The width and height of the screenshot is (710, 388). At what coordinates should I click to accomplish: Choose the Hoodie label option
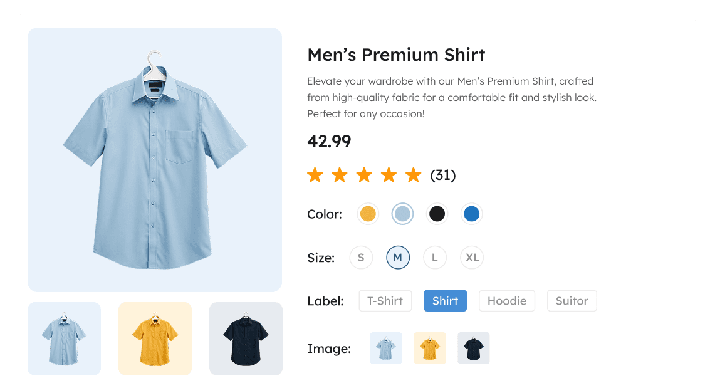[x=506, y=301]
